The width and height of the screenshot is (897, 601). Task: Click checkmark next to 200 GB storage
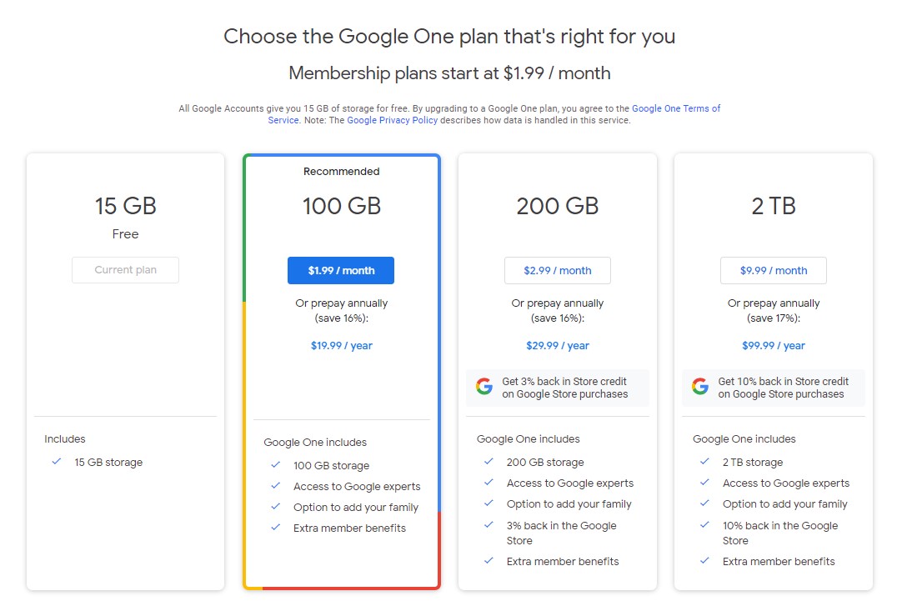coord(489,462)
